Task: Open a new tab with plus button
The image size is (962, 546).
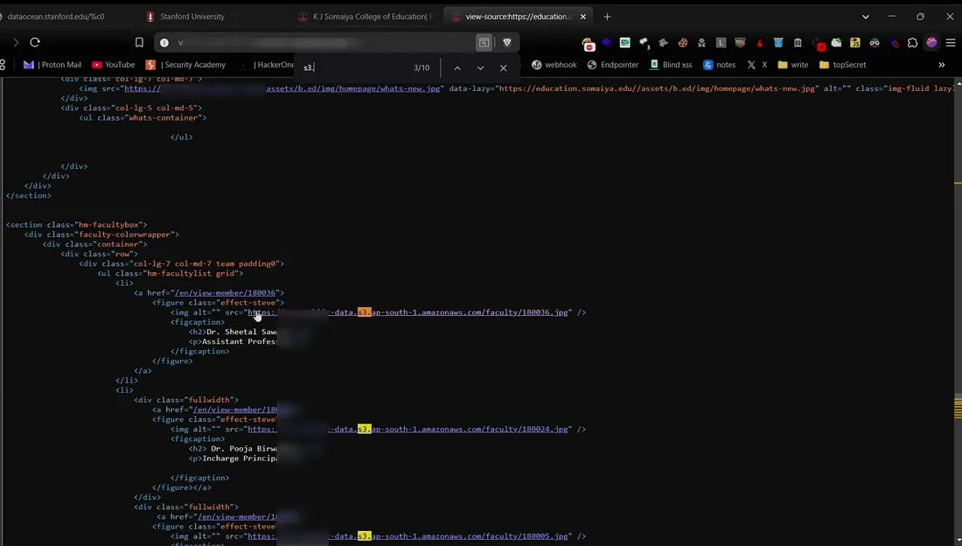Action: pos(608,17)
